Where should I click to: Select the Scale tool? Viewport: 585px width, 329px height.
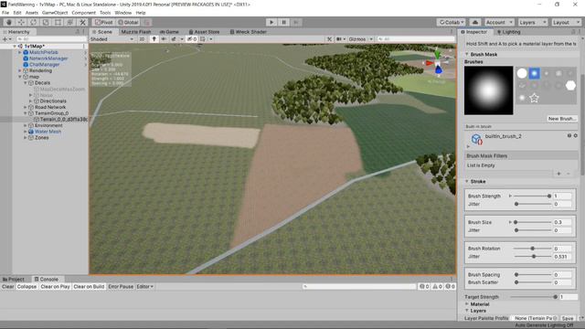coord(46,22)
